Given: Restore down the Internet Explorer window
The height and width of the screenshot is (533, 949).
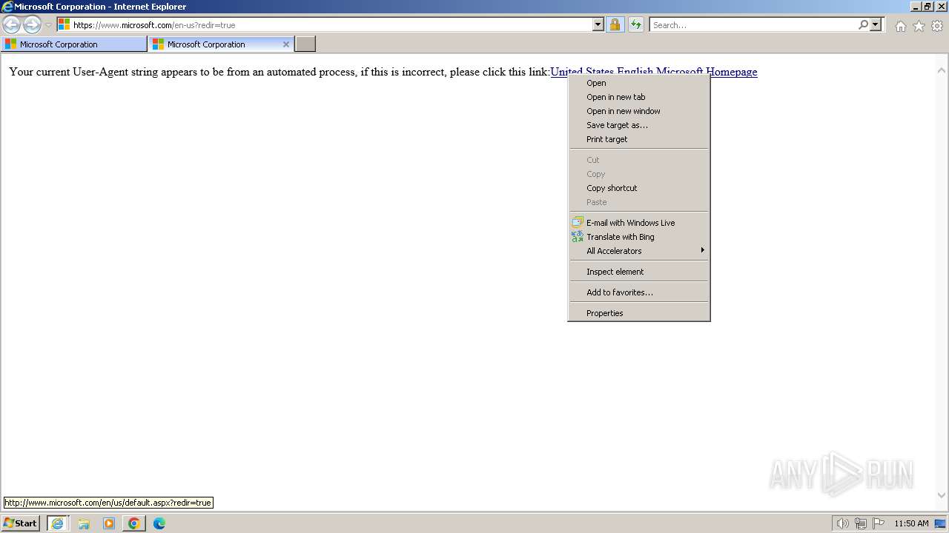Looking at the screenshot, I should coord(927,6).
